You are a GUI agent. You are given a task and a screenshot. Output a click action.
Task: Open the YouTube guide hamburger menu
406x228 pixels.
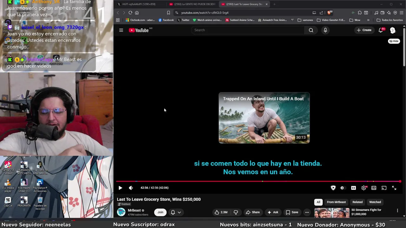[x=121, y=30]
